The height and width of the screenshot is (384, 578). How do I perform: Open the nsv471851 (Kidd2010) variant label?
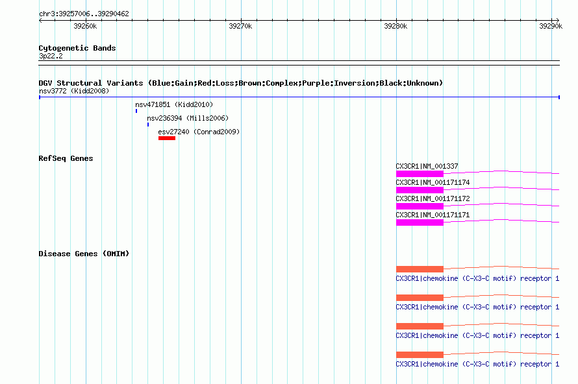[174, 104]
